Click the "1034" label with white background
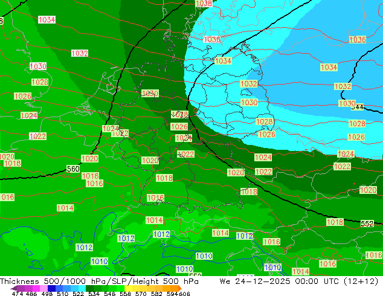383x296 pixels. [47, 19]
